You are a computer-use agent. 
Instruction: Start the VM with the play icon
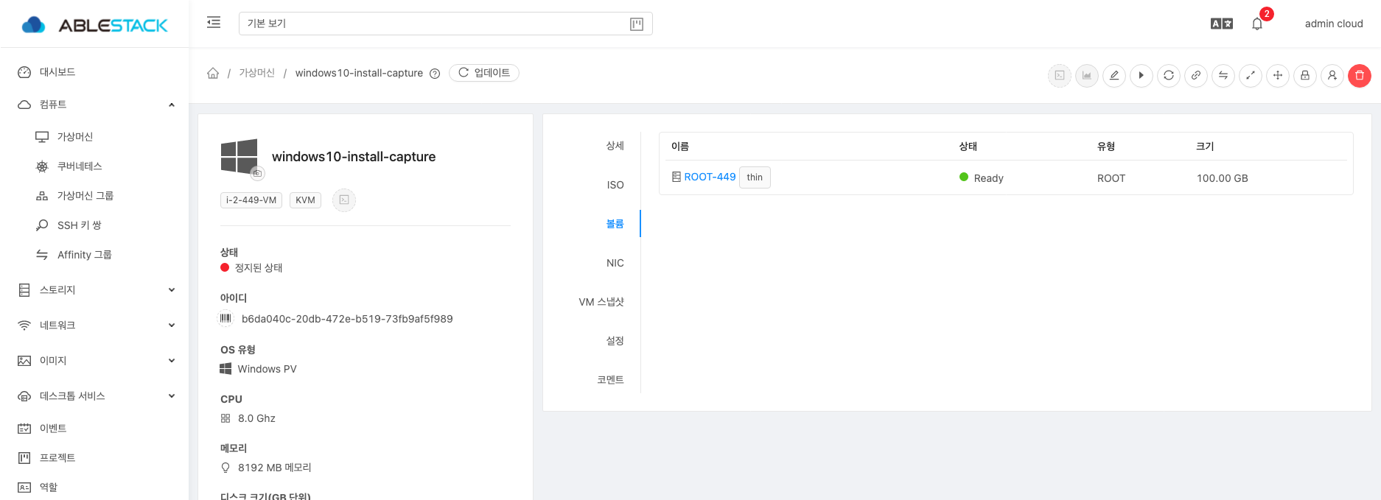(x=1141, y=75)
